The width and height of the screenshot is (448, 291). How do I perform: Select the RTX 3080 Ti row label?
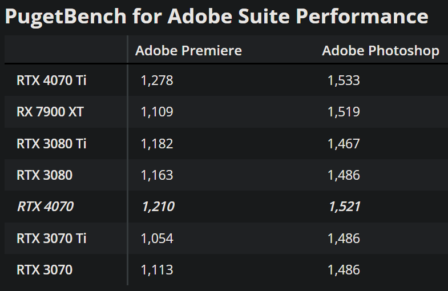[x=51, y=143]
